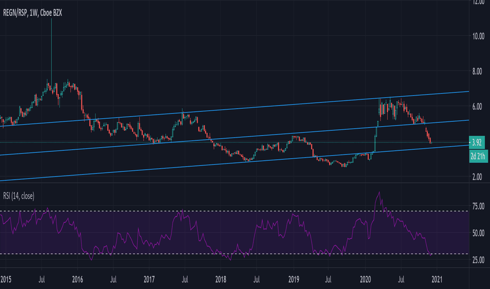The height and width of the screenshot is (289, 490).
Task: Click the 2015 time axis label
Action: [6, 279]
